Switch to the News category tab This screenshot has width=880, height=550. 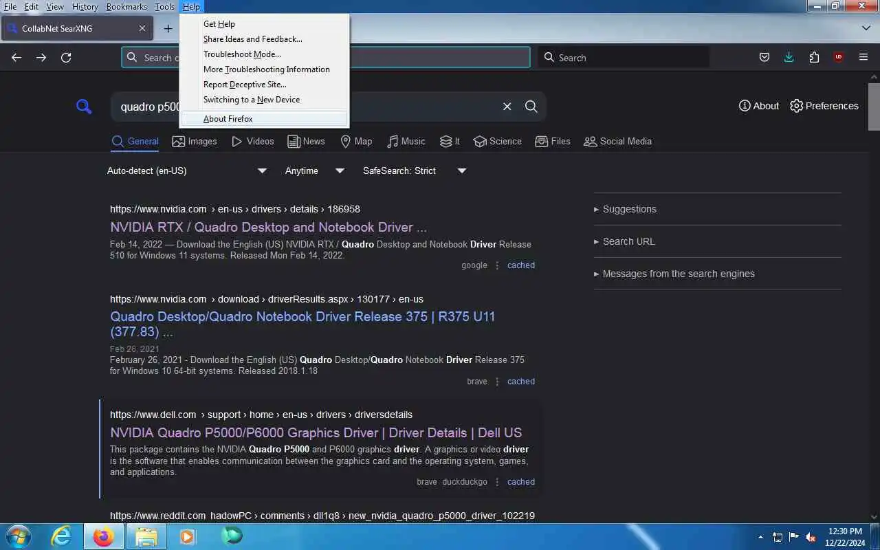[x=306, y=141]
